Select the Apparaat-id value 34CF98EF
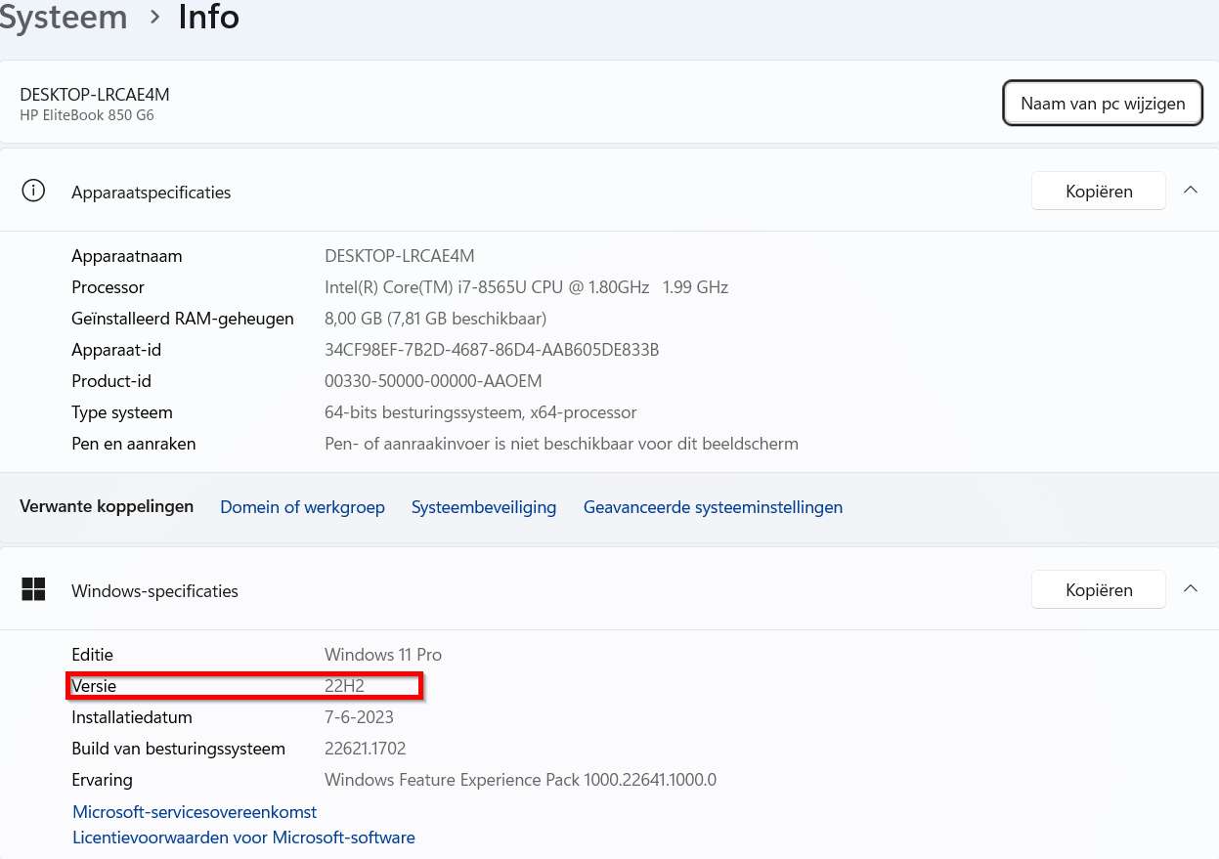Viewport: 1219px width, 859px height. coord(492,350)
